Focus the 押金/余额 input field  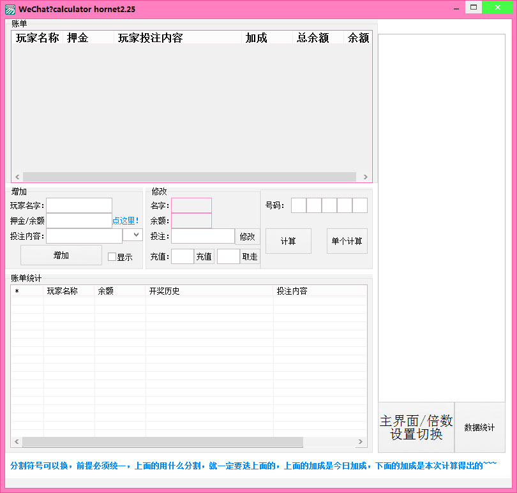(79, 221)
